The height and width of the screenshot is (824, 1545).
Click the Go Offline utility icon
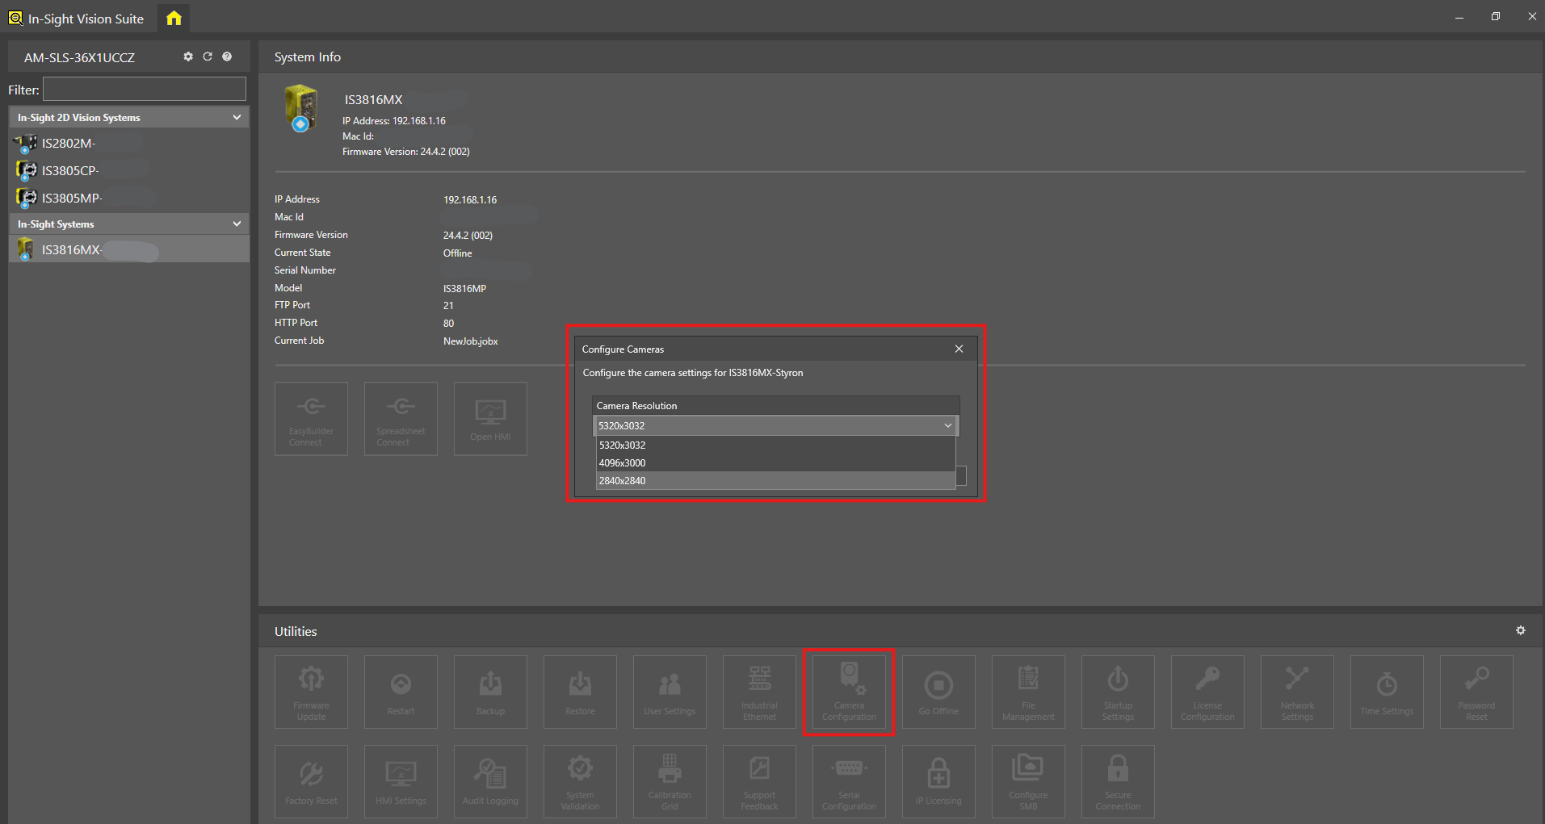pos(938,692)
